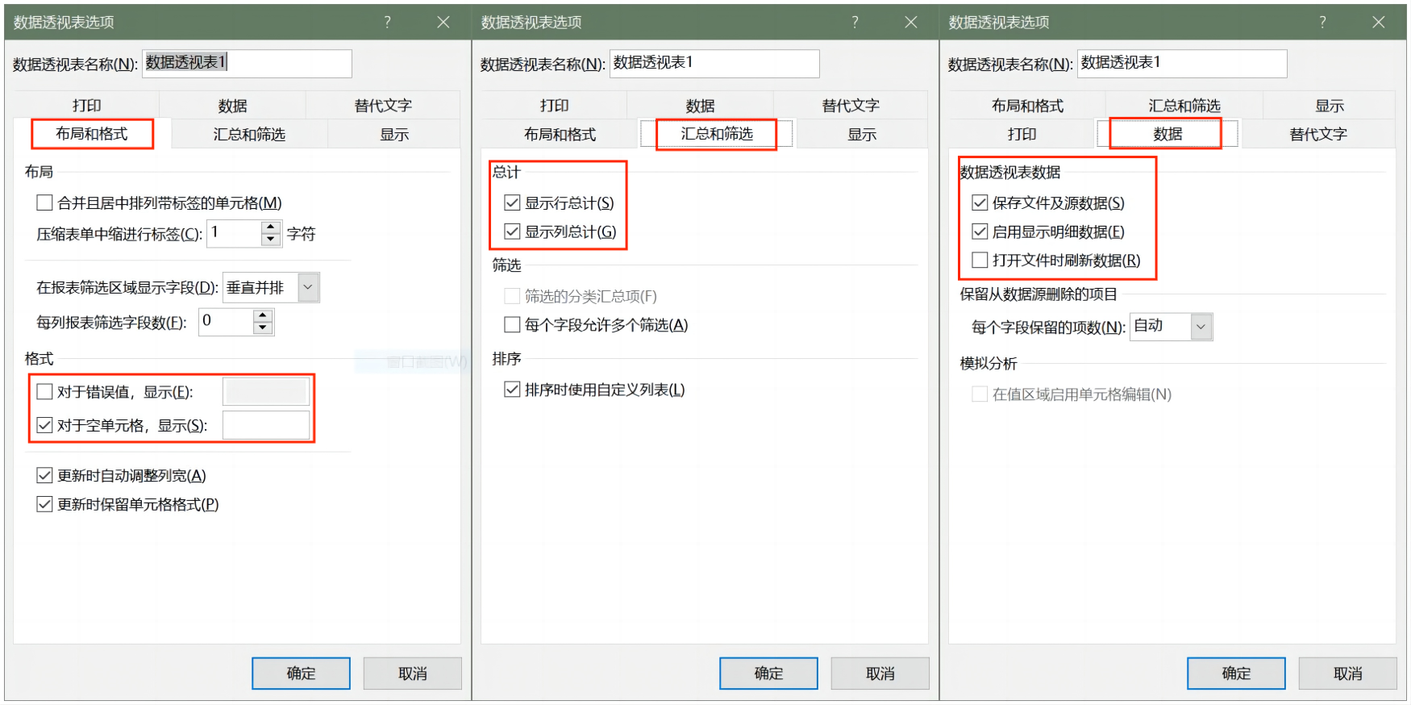The height and width of the screenshot is (705, 1411).
Task: Enable 打开文件时刷新数据 checkbox
Action: (980, 261)
